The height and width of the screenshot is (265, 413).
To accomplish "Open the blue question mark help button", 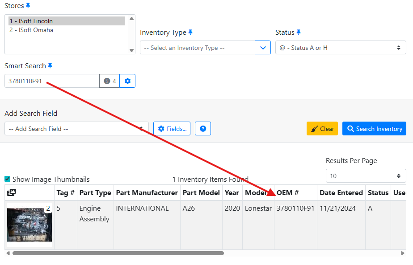I will pyautogui.click(x=203, y=129).
